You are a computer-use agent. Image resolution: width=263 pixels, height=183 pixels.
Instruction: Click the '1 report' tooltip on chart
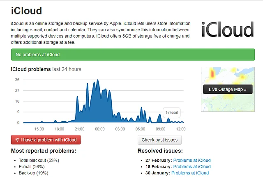[x=172, y=112]
